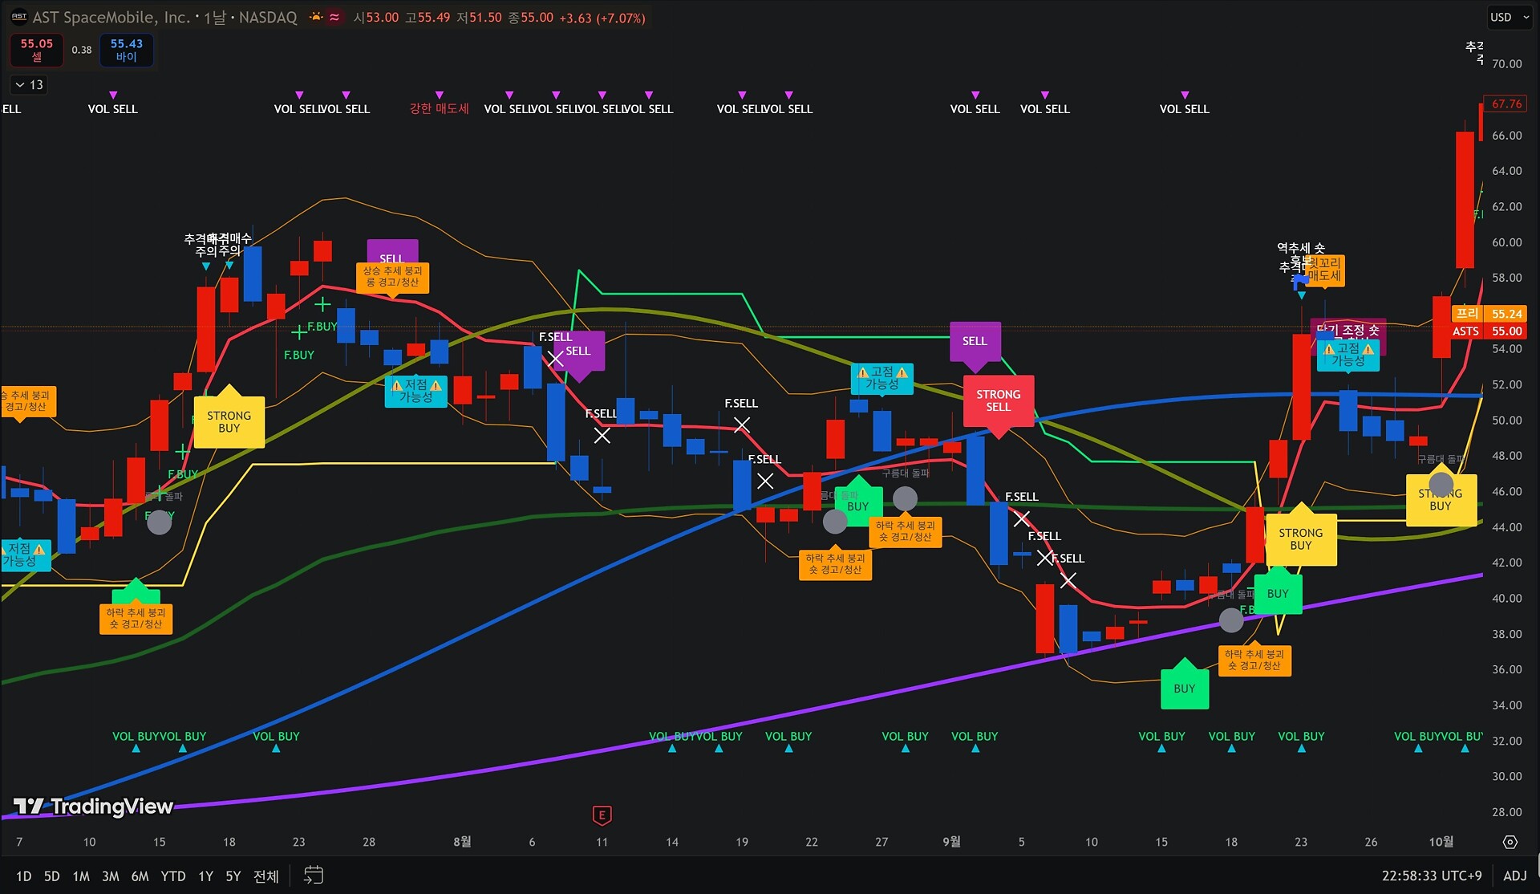Expand the collapsed 13 indicators legend

coord(29,84)
